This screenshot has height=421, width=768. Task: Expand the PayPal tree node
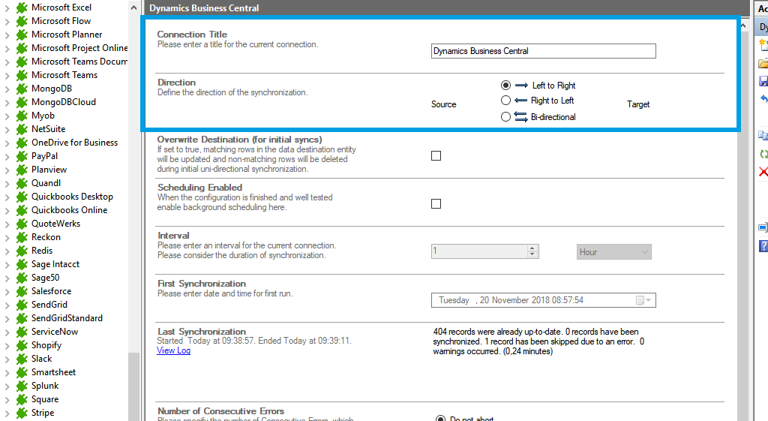(x=7, y=156)
